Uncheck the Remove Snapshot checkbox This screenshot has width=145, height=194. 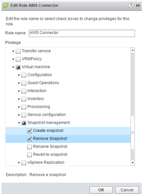pos(29,139)
